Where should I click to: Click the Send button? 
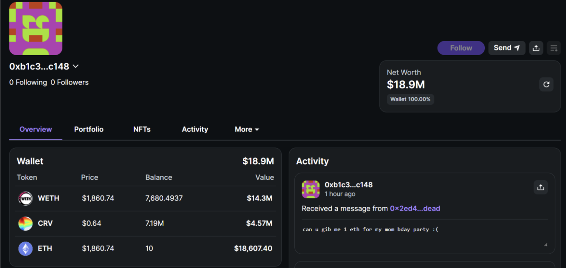click(506, 48)
